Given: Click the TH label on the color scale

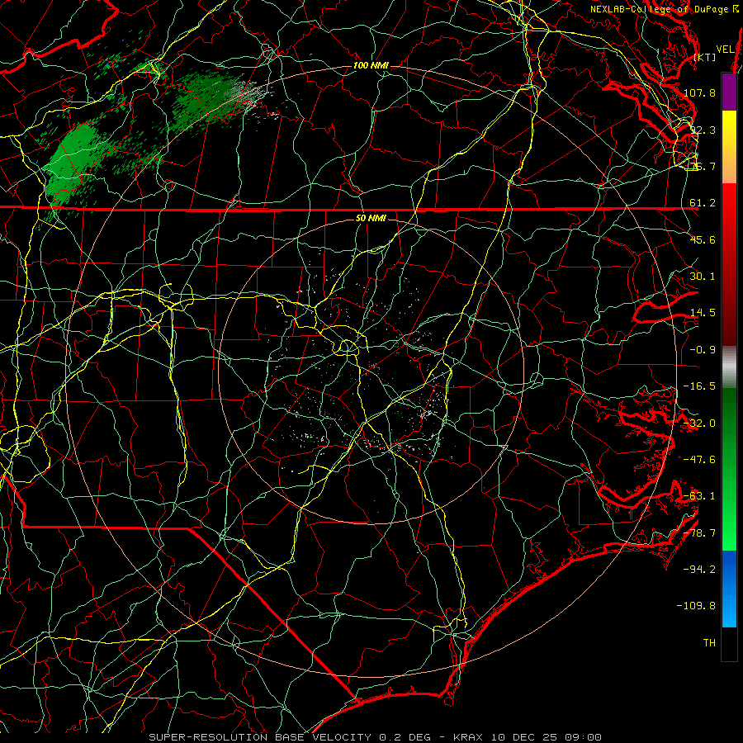Looking at the screenshot, I should [709, 643].
